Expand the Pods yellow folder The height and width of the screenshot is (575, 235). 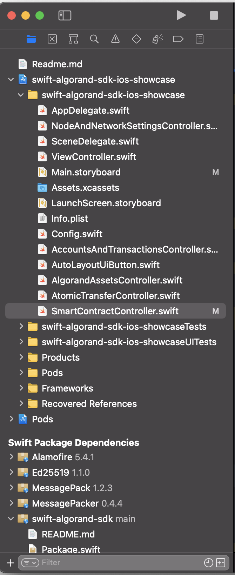(x=21, y=373)
